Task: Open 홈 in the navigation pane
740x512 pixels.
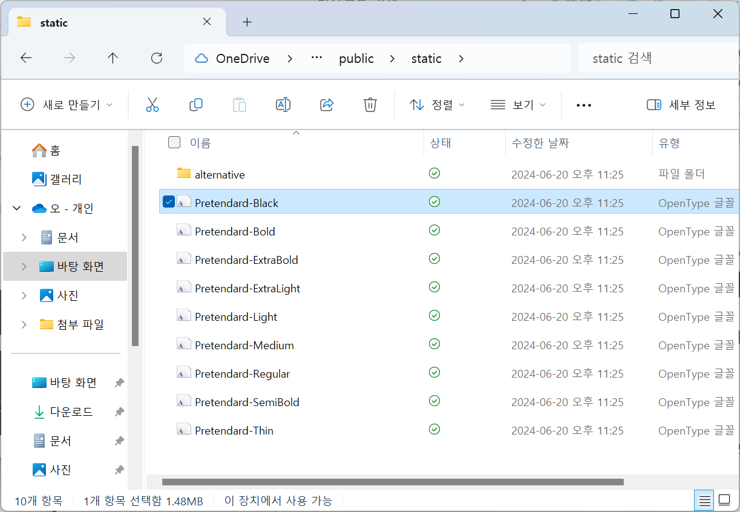Action: (46, 150)
